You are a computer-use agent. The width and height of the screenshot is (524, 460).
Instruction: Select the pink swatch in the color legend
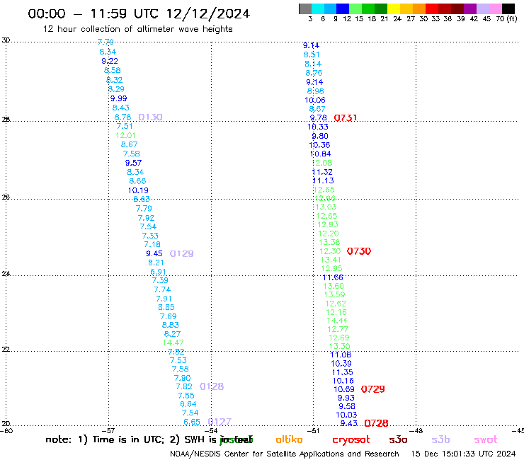pos(495,8)
